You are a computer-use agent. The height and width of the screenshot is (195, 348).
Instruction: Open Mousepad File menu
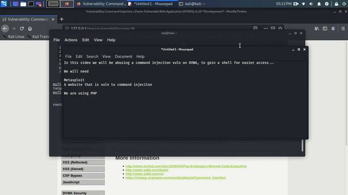pos(69,56)
